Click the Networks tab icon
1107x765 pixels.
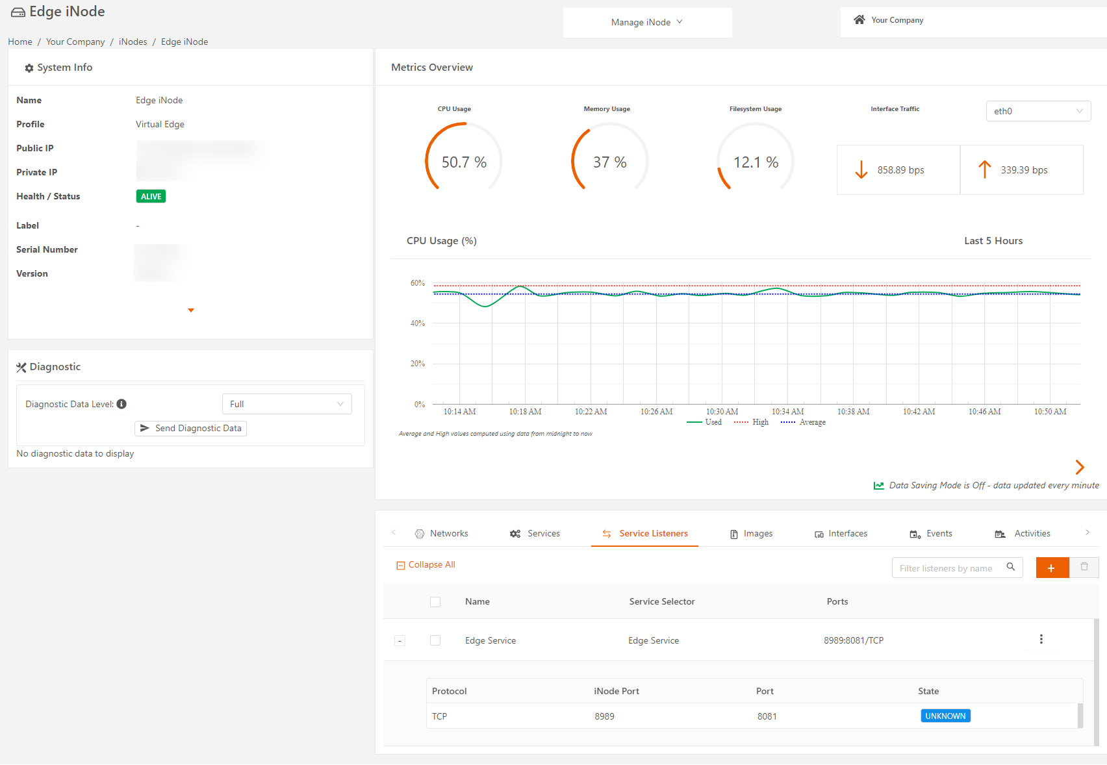tap(420, 534)
